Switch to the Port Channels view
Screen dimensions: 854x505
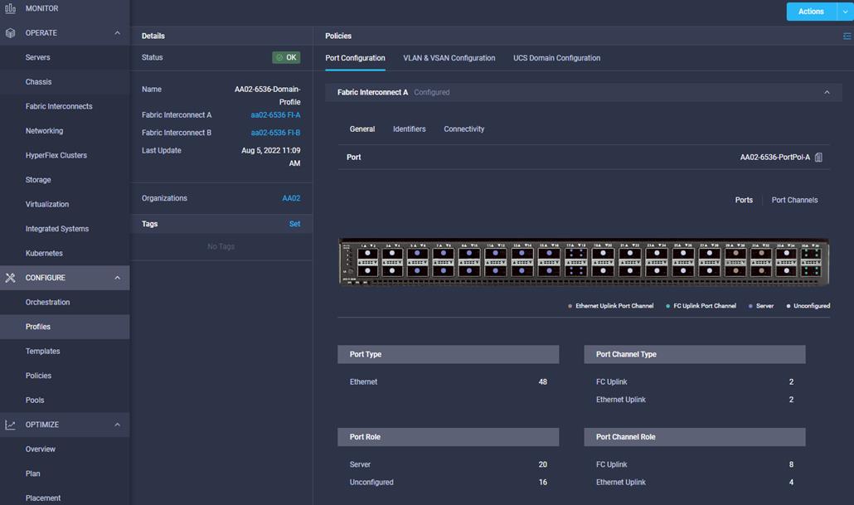(794, 200)
